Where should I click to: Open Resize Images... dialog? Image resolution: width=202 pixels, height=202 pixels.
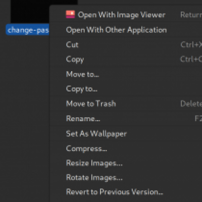[x=94, y=163]
